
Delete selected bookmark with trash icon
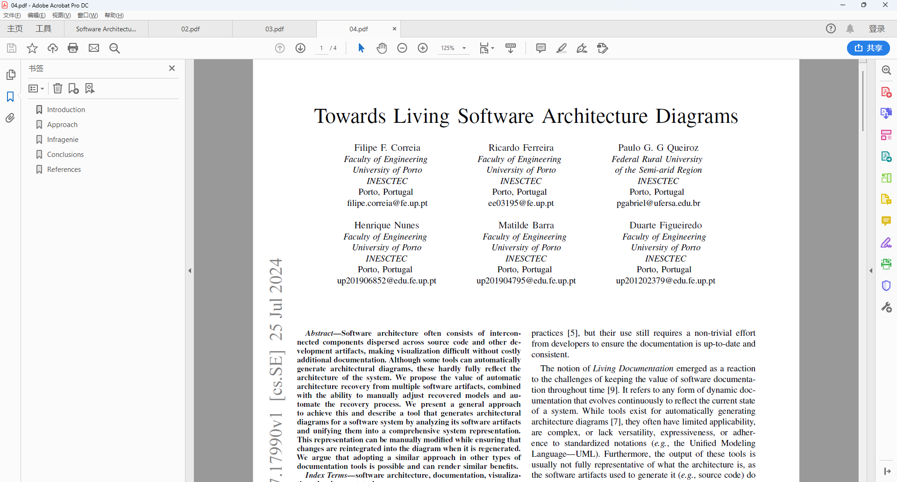tap(57, 88)
